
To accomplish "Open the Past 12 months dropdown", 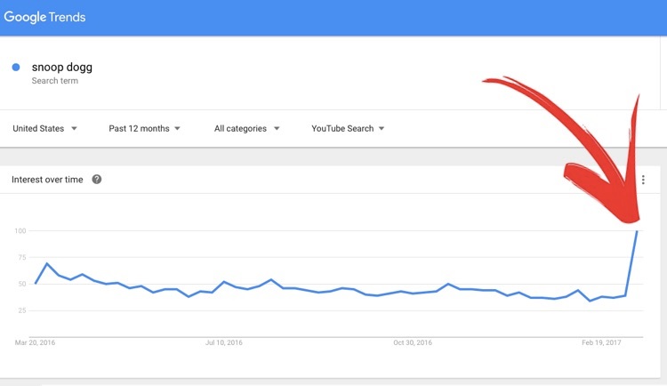I will click(x=144, y=129).
